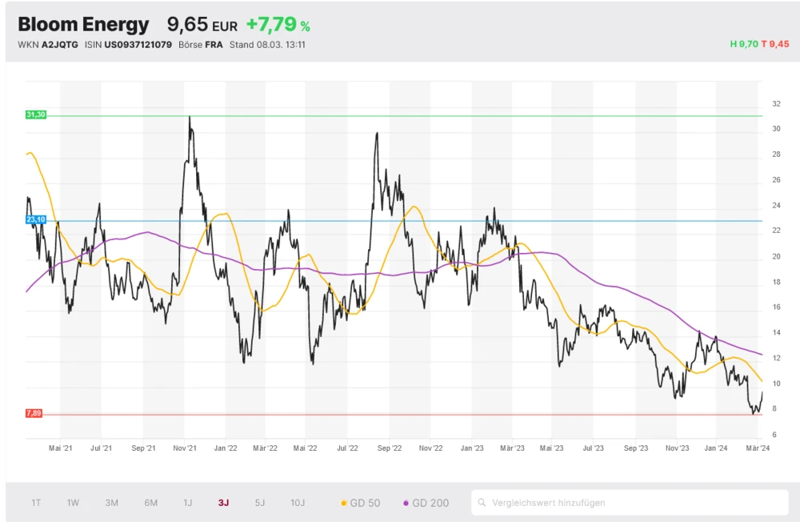Click the orange GD 50 legend dot
Screen dimensions: 800x522
344,504
